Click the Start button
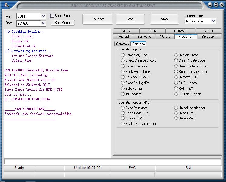This screenshot has height=182, width=226. click(130, 19)
